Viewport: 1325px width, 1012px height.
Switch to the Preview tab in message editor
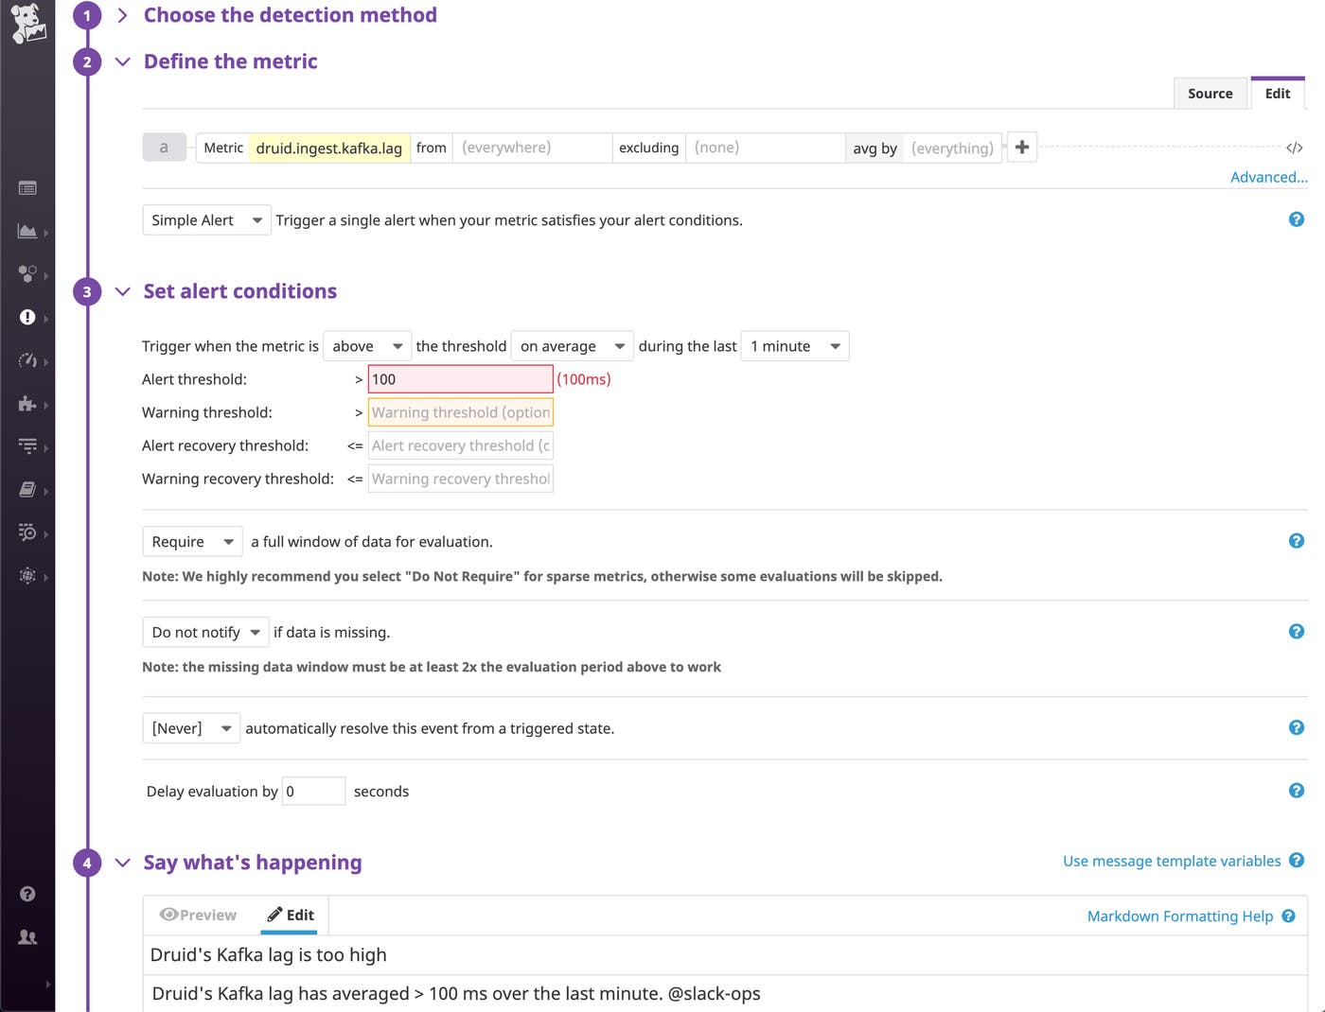point(198,915)
